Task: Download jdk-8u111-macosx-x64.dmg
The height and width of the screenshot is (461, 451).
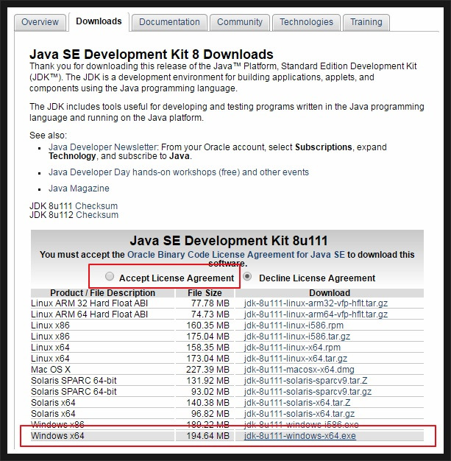Action: click(x=299, y=370)
